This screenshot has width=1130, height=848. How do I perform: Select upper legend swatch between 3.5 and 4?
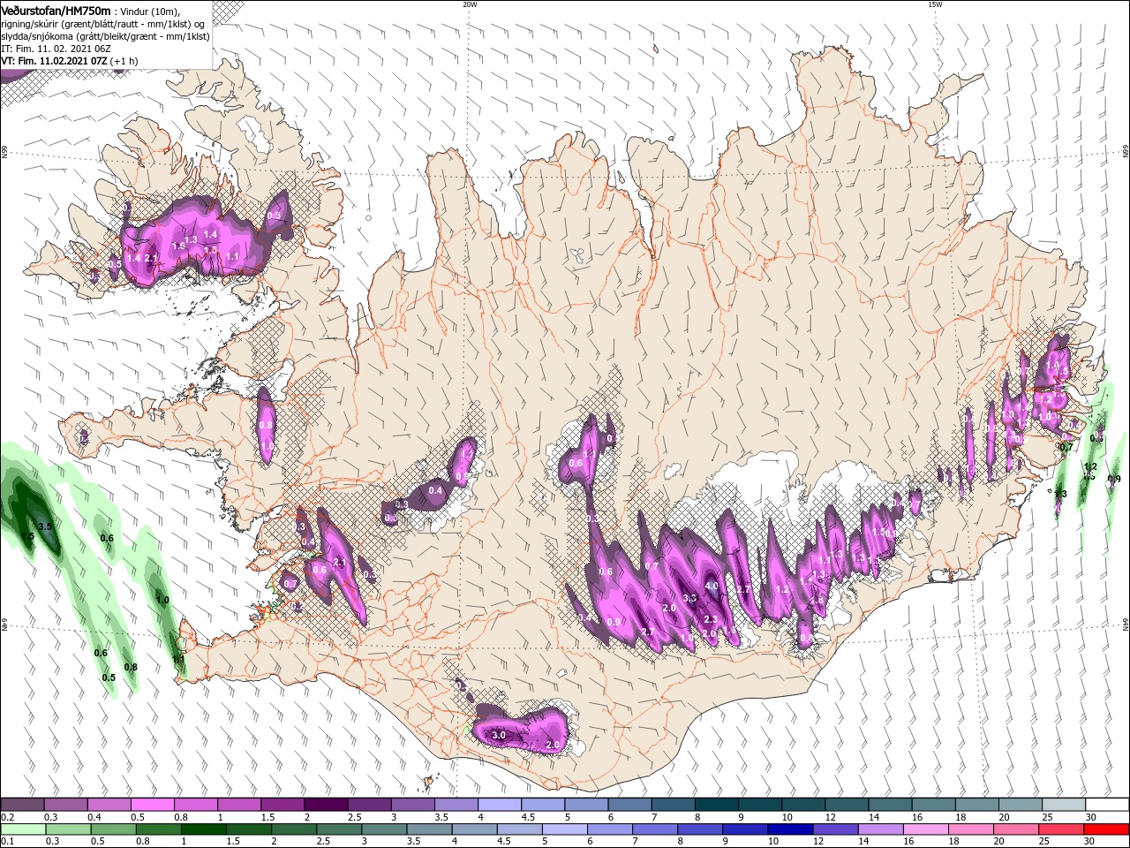(x=456, y=805)
